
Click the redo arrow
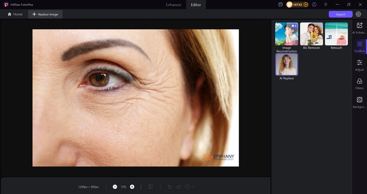click(x=178, y=187)
